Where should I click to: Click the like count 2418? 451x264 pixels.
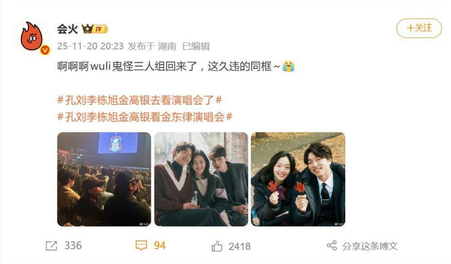(x=240, y=247)
